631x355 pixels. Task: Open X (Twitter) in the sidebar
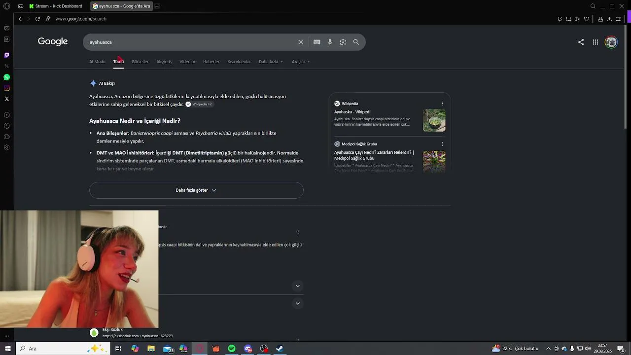point(6,99)
